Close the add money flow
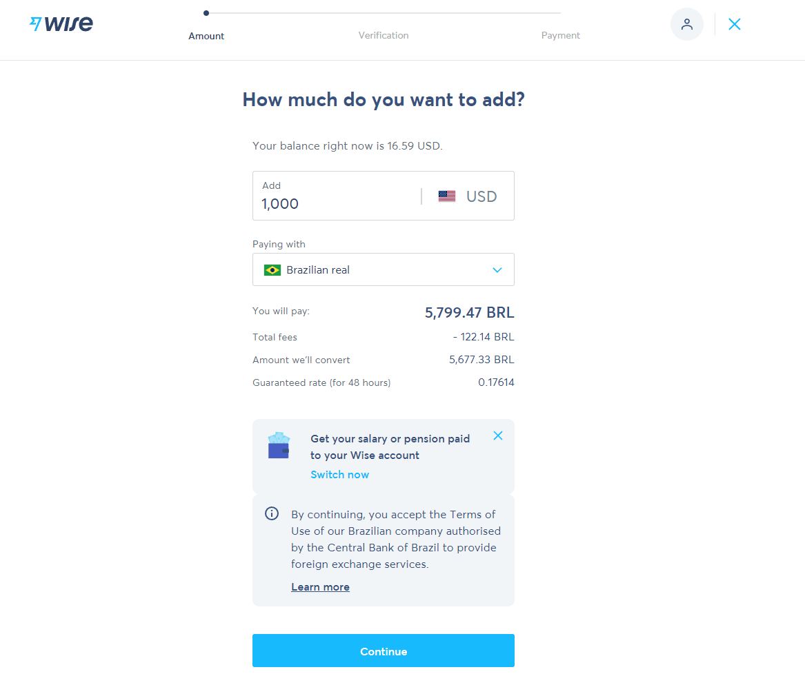Viewport: 805px width, 685px height. [735, 24]
